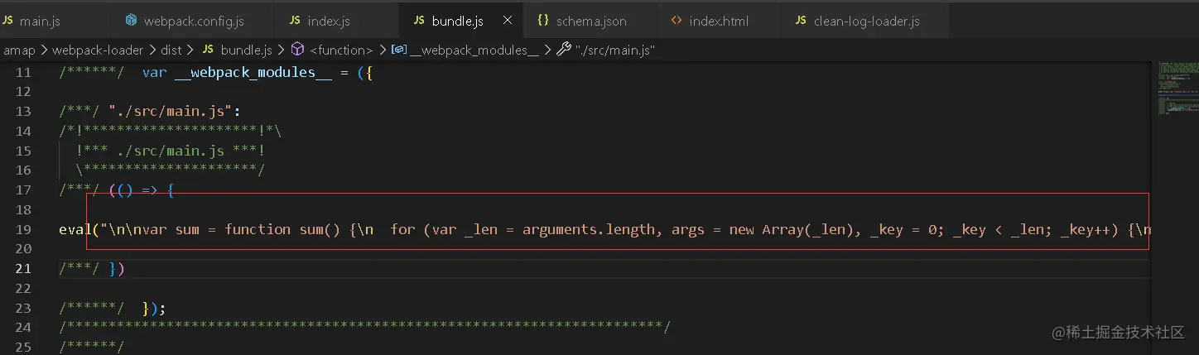Close the bundle.js tab
1199x355 pixels.
508,20
